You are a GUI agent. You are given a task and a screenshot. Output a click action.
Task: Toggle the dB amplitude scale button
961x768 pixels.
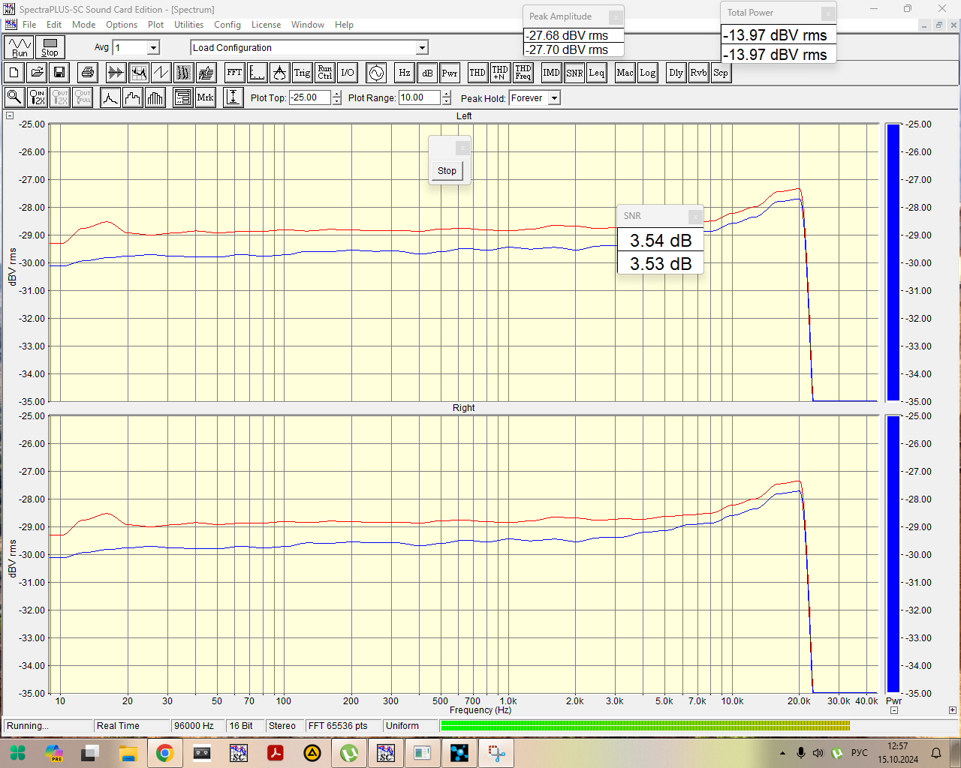pyautogui.click(x=427, y=73)
